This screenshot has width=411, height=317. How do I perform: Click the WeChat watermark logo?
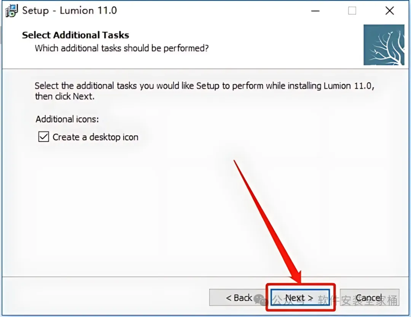tap(261, 300)
